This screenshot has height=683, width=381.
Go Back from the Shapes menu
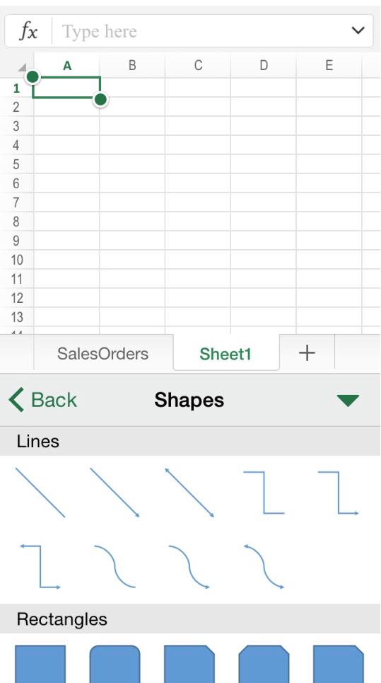click(x=42, y=400)
